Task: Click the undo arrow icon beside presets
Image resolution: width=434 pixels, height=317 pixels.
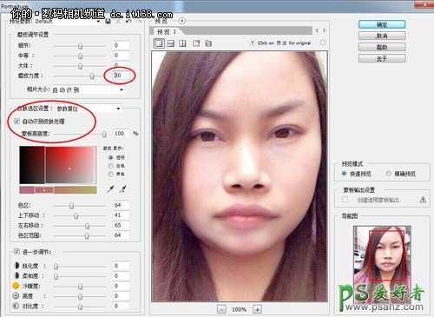Action: [128, 22]
